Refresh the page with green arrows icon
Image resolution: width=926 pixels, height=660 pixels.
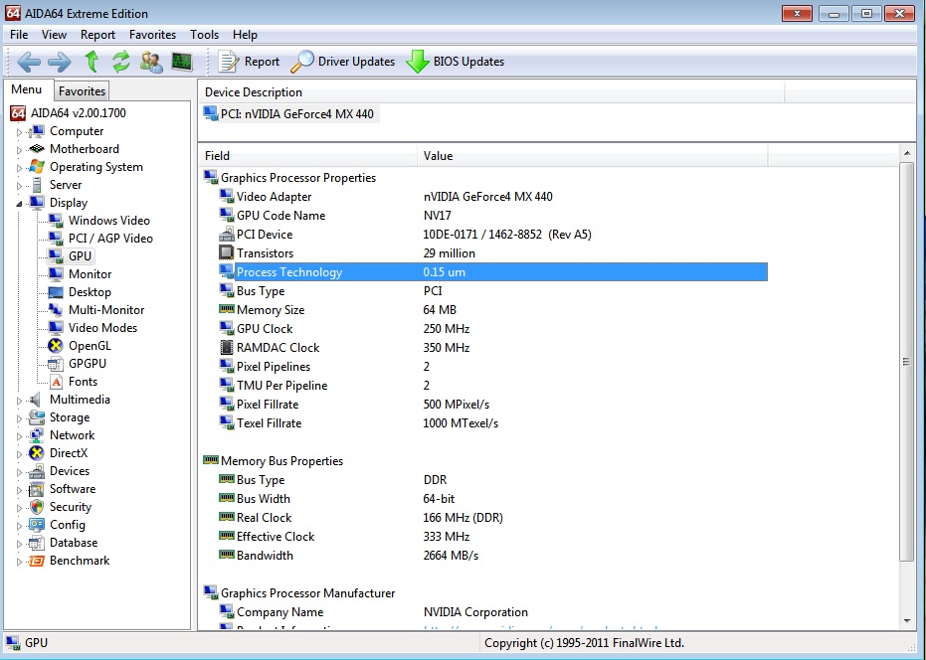(121, 62)
